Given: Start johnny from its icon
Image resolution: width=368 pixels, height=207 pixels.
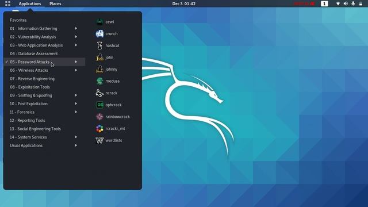Looking at the screenshot, I should click(99, 69).
